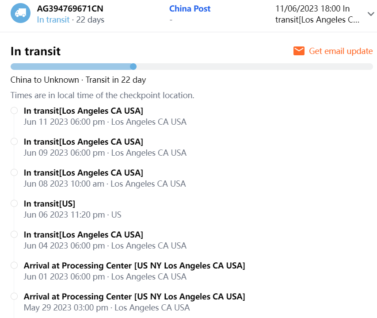
Task: Open China Post carrier link
Action: coord(190,8)
